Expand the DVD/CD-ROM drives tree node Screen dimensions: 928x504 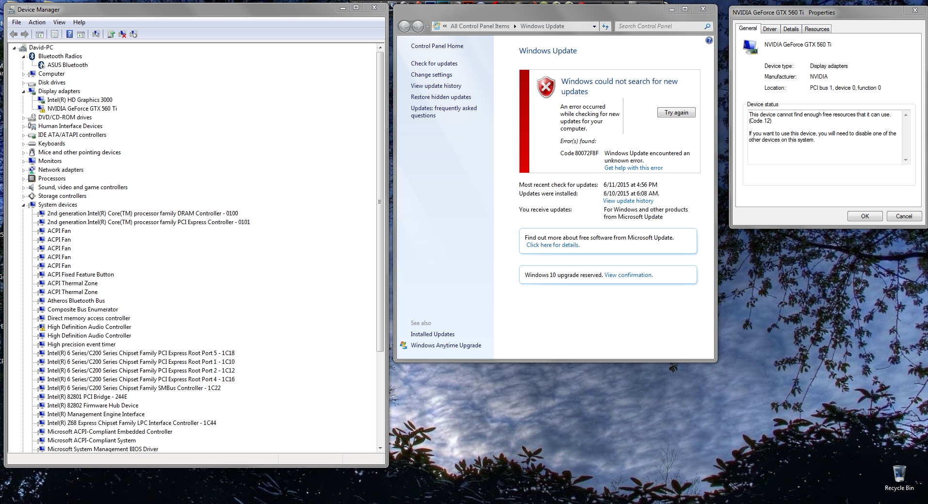[x=23, y=117]
